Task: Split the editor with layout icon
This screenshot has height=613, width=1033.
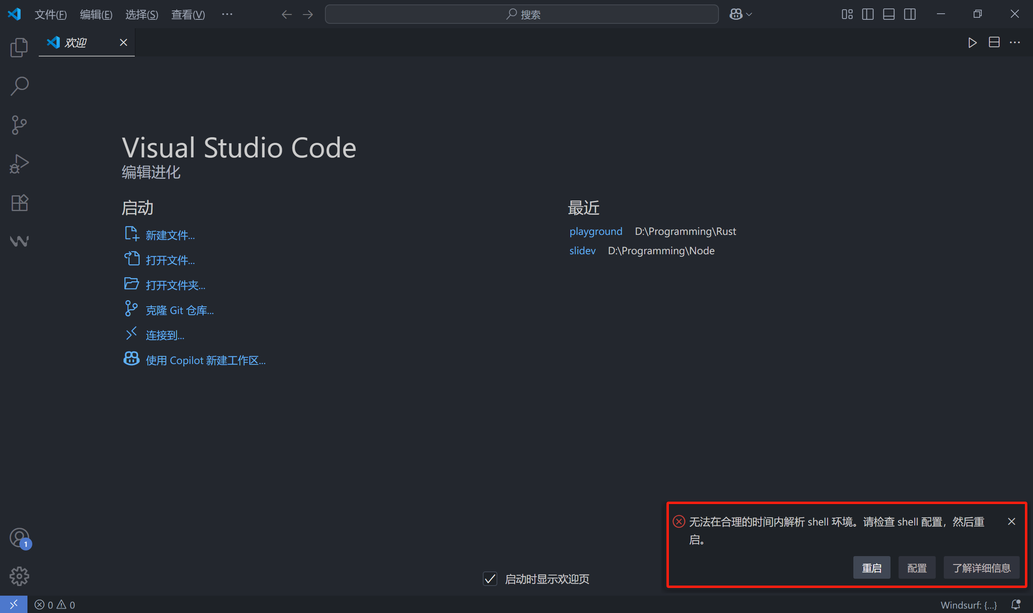Action: tap(994, 42)
